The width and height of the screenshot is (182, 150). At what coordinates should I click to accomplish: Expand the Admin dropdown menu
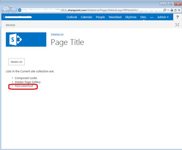click(163, 17)
